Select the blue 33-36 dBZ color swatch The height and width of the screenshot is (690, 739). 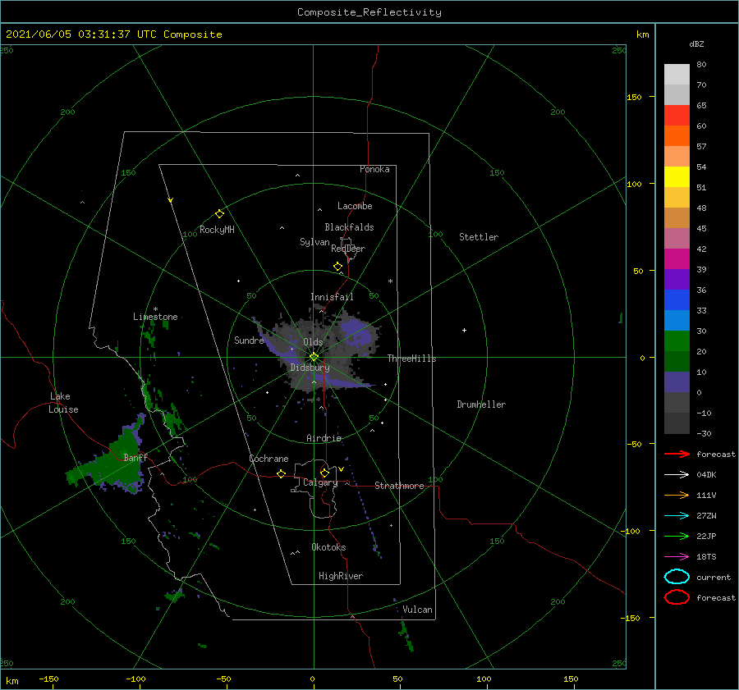click(677, 300)
